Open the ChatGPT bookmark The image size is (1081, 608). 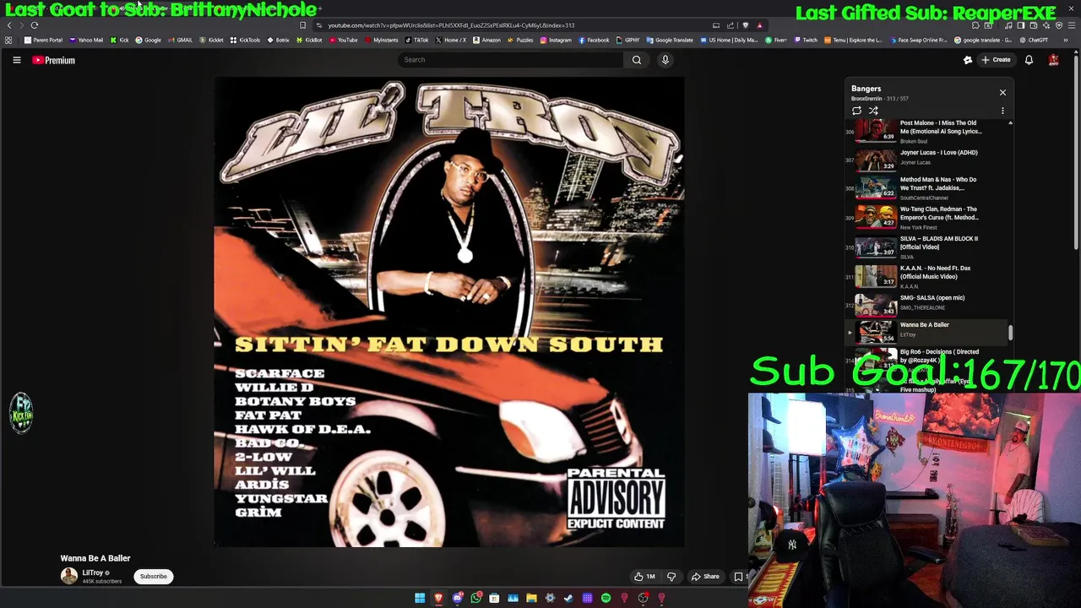point(1033,40)
